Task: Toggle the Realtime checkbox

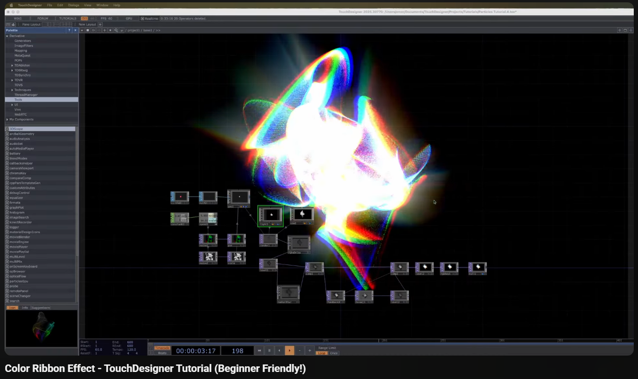Action: pyautogui.click(x=143, y=18)
